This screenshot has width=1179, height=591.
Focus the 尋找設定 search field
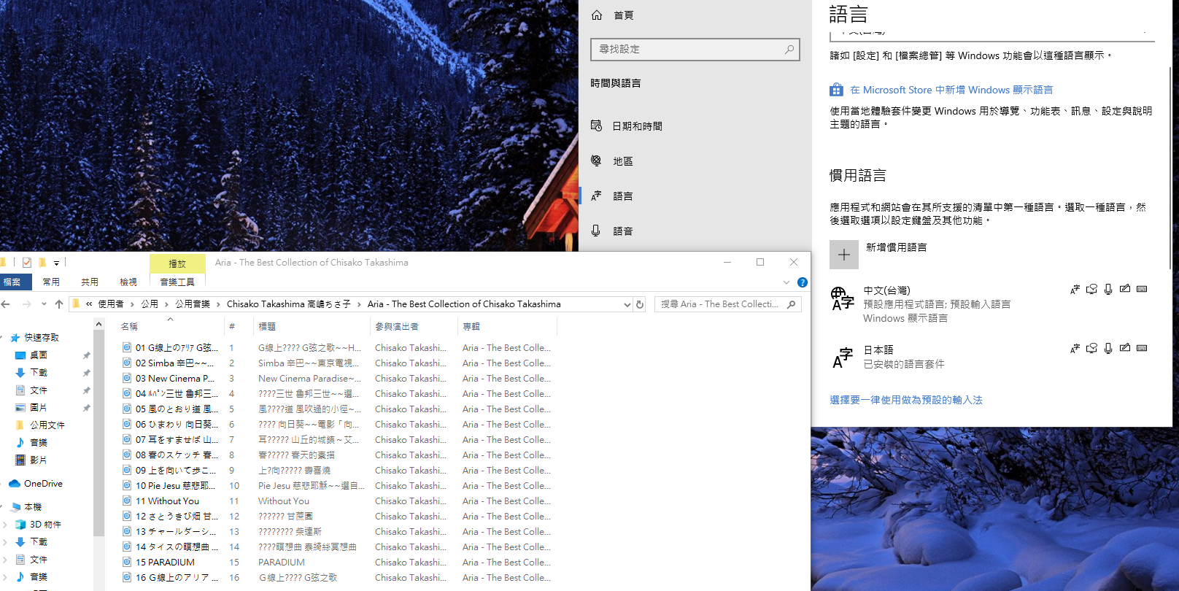(x=695, y=50)
